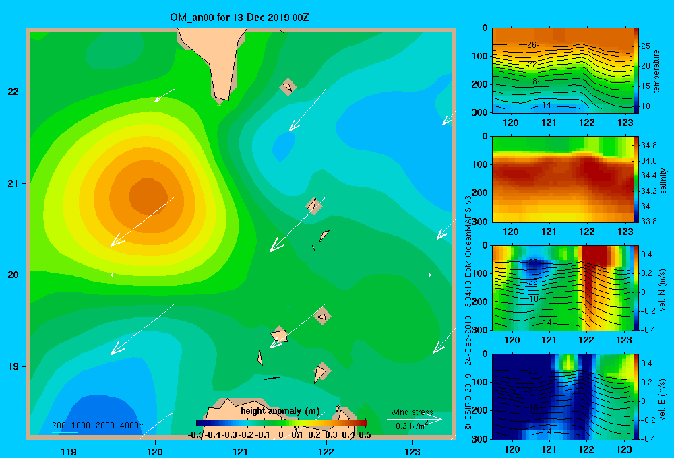Click longitude label 122 under the salinity panel
This screenshot has height=458, width=674.
click(x=587, y=232)
